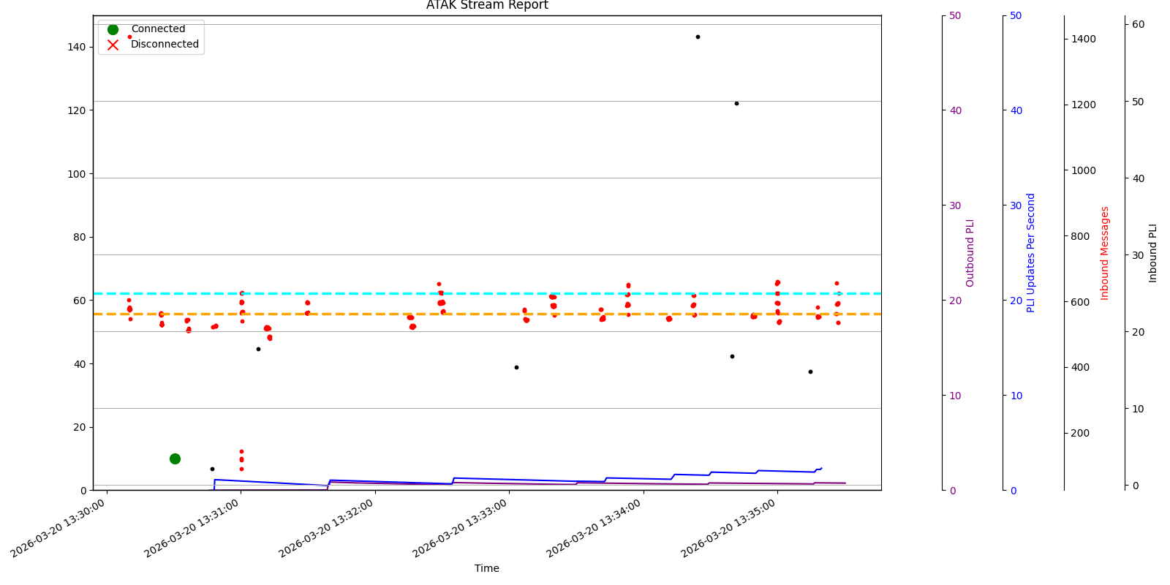This screenshot has width=1170, height=585.
Task: Select the purple "Outbound PLI" axis label
Action: tap(970, 252)
